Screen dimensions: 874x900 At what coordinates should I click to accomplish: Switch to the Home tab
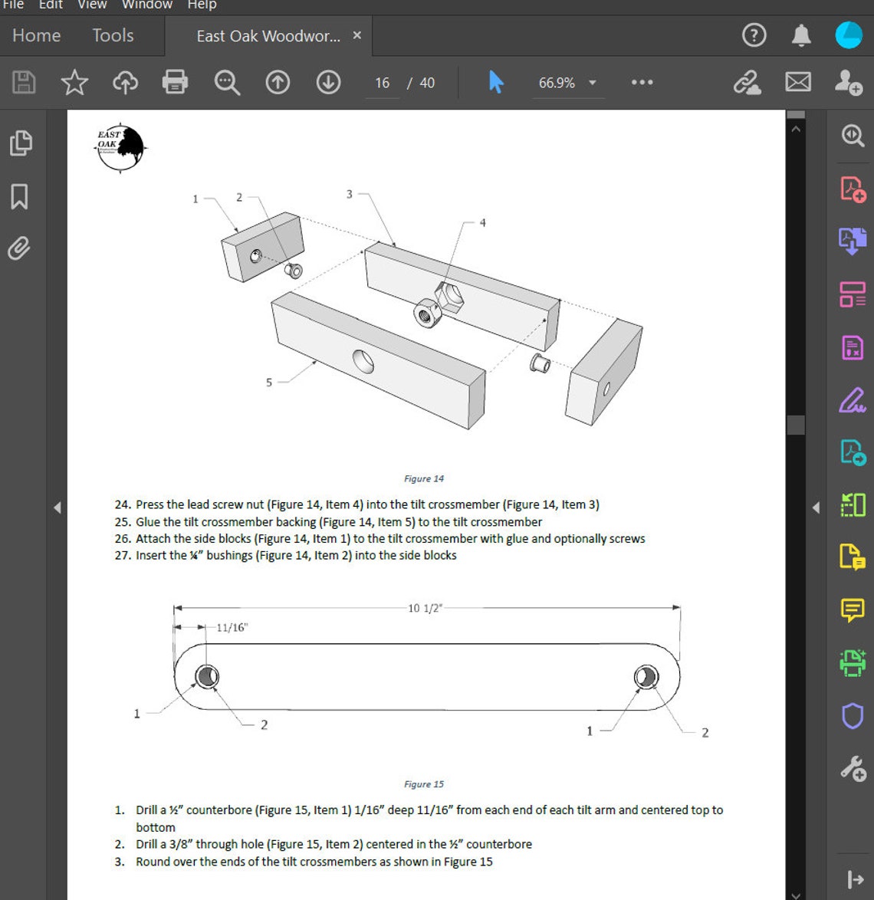tap(35, 35)
